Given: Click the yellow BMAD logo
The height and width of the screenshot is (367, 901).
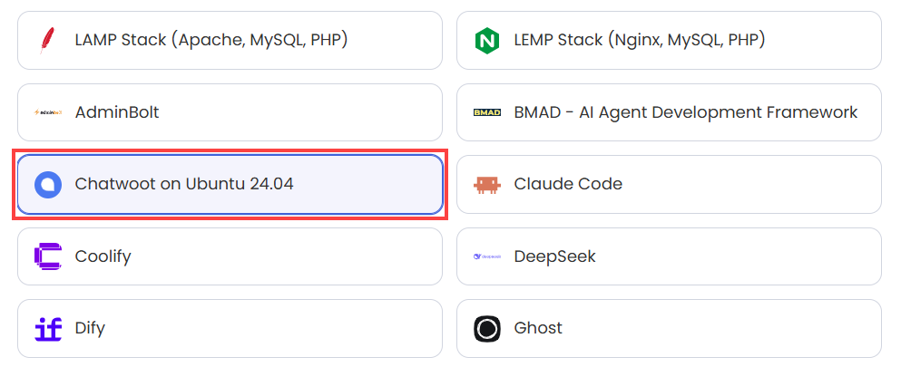Looking at the screenshot, I should (x=486, y=112).
